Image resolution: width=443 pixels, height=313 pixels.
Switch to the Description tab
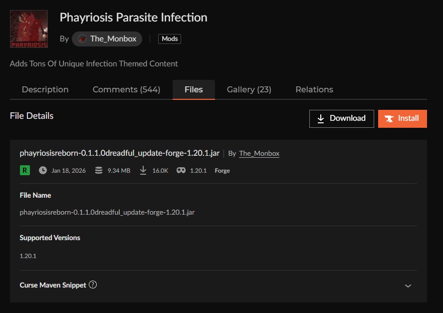(45, 90)
